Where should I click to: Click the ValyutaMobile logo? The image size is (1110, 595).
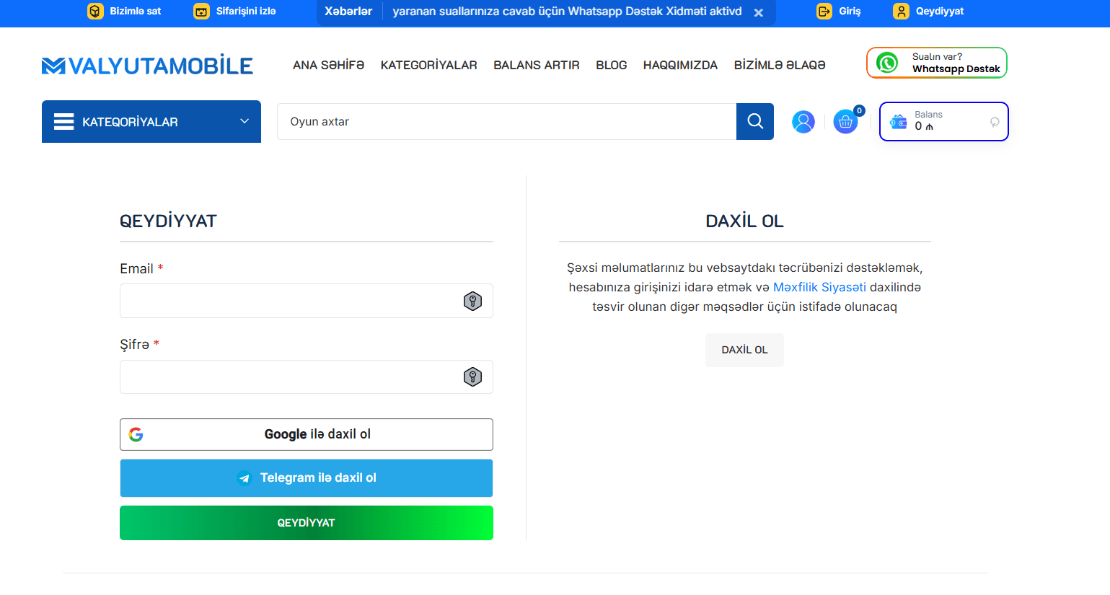pyautogui.click(x=147, y=66)
